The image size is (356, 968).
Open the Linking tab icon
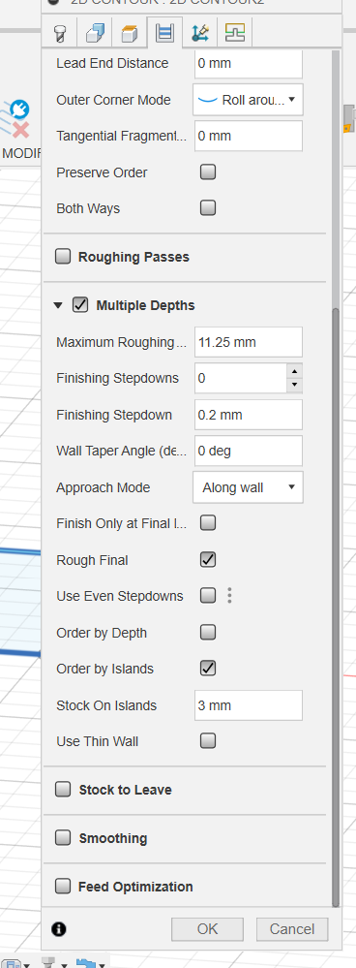click(199, 33)
